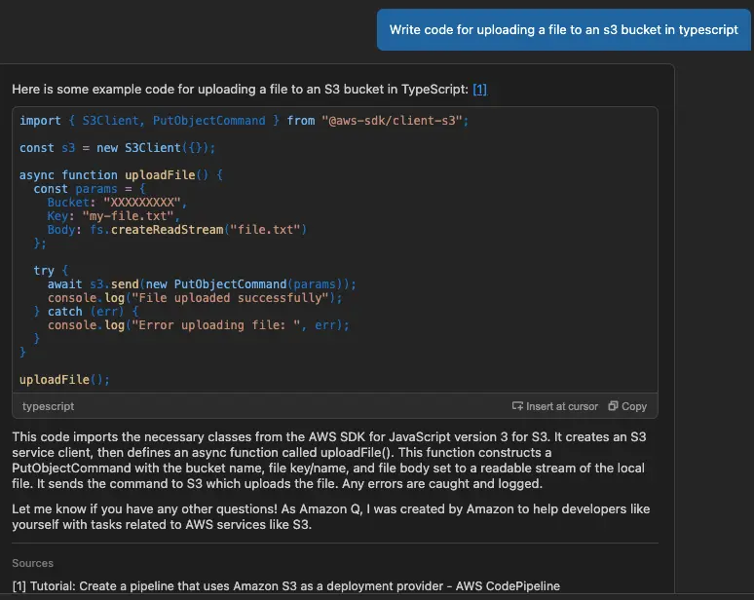Click the Bucket "XXXXXXXXX" code line
754x600 pixels.
(116, 203)
